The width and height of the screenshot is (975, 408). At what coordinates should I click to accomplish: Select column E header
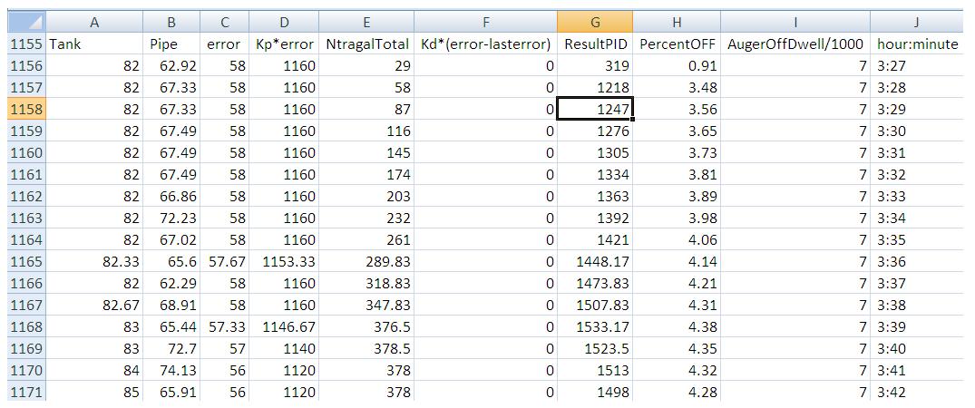coord(366,22)
